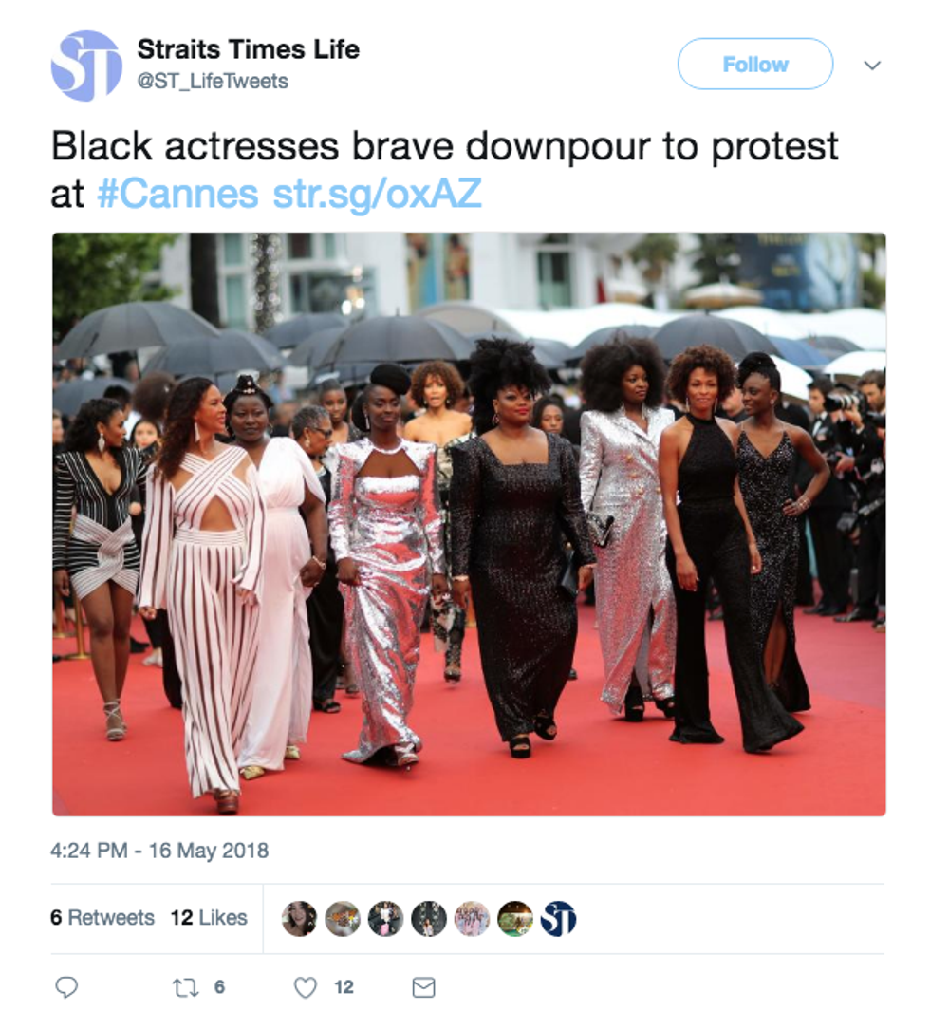Viewport: 930px width, 1030px height.
Task: Open the Straits Times Life profile avatar
Action: point(86,66)
